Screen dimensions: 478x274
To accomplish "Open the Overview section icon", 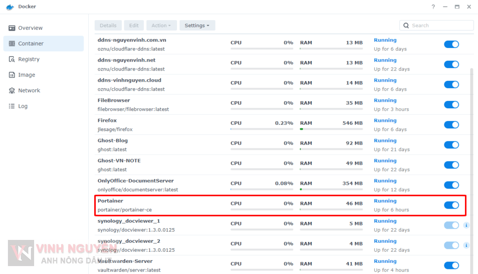I will click(12, 28).
